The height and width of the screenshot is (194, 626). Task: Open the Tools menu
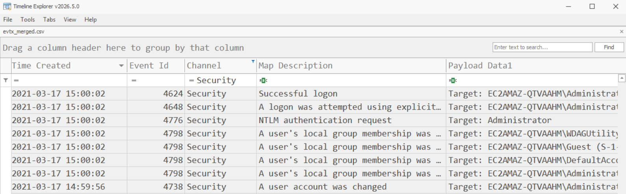pyautogui.click(x=28, y=19)
